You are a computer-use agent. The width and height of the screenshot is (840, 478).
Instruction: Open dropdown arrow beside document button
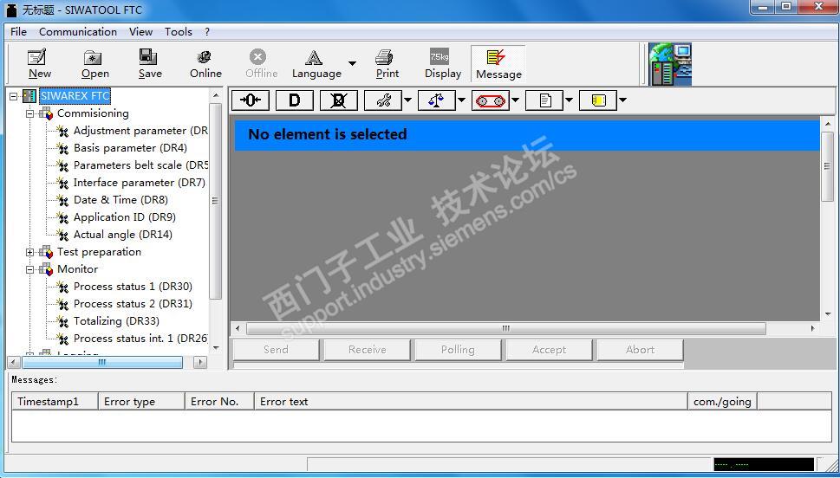(x=569, y=100)
